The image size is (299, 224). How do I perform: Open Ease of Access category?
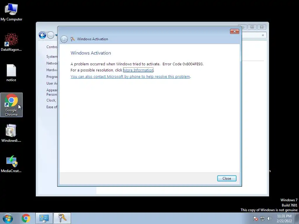[52, 107]
